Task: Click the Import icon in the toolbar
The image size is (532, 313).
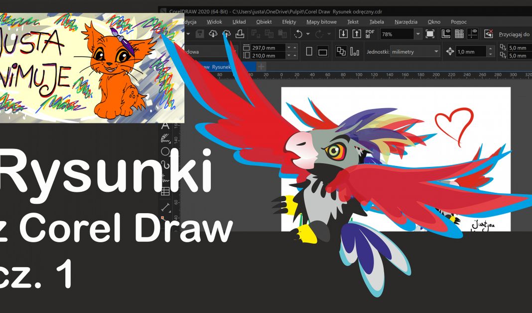Action: (343, 34)
